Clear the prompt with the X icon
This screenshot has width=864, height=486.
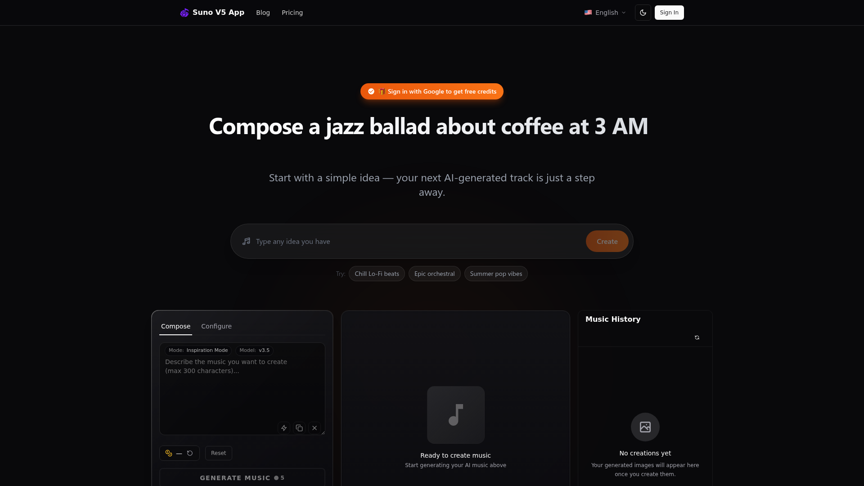click(315, 428)
